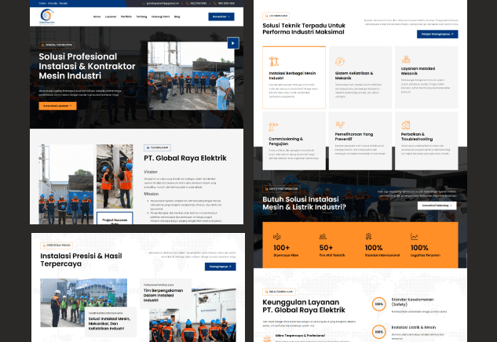The image size is (497, 342).
Task: Click the icon above the 100+ statistic
Action: coord(277,236)
